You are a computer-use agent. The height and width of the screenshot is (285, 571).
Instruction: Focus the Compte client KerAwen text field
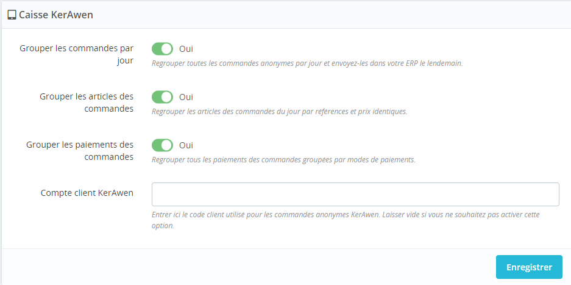[x=355, y=194]
